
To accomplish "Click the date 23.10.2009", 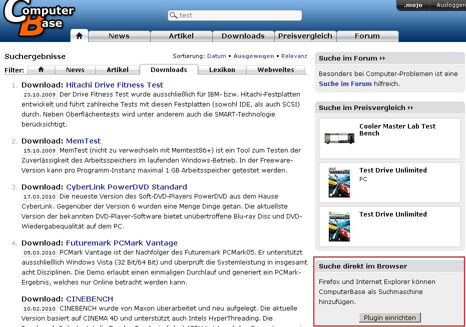I will [40, 94].
